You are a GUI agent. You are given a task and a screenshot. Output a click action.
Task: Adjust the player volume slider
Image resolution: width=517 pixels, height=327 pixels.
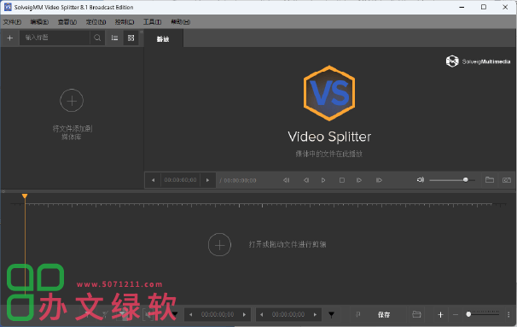point(452,180)
